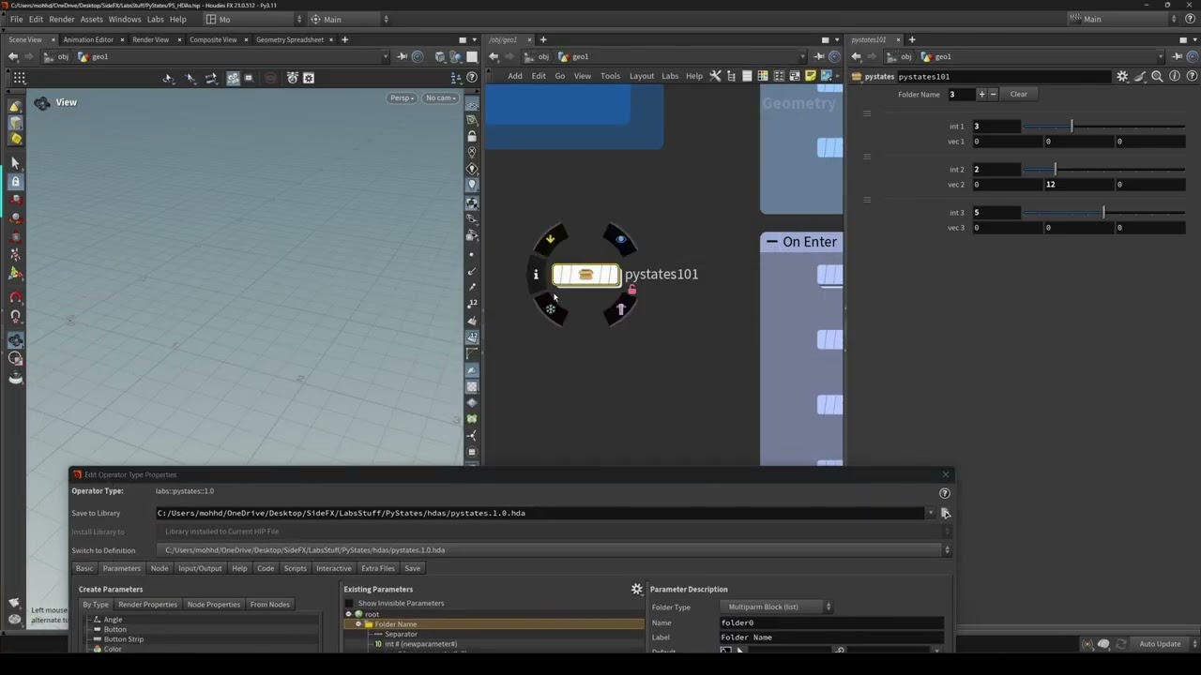Click the viewport help question mark icon

click(472, 78)
